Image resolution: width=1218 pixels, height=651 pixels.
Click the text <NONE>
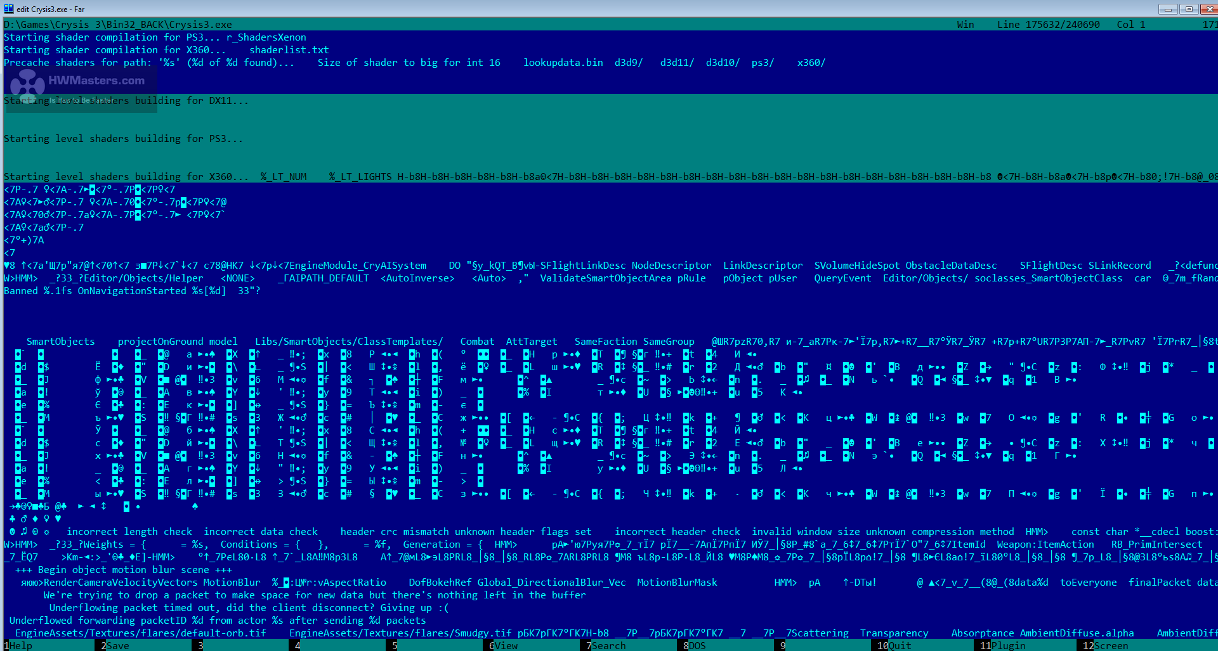[238, 278]
